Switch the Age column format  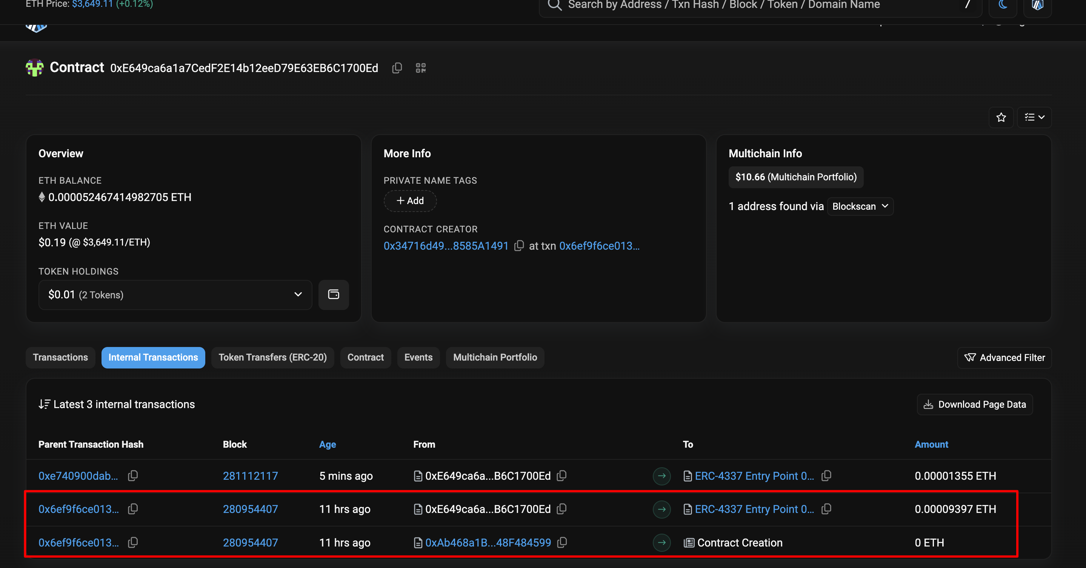(x=327, y=445)
